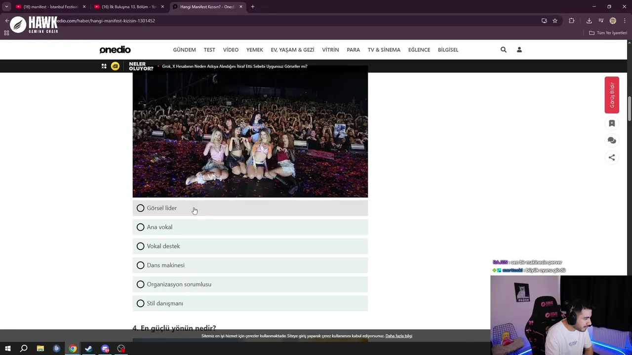Open the Grok X Hesabının news ticker headline
Viewport: 632px width, 355px height.
[235, 66]
